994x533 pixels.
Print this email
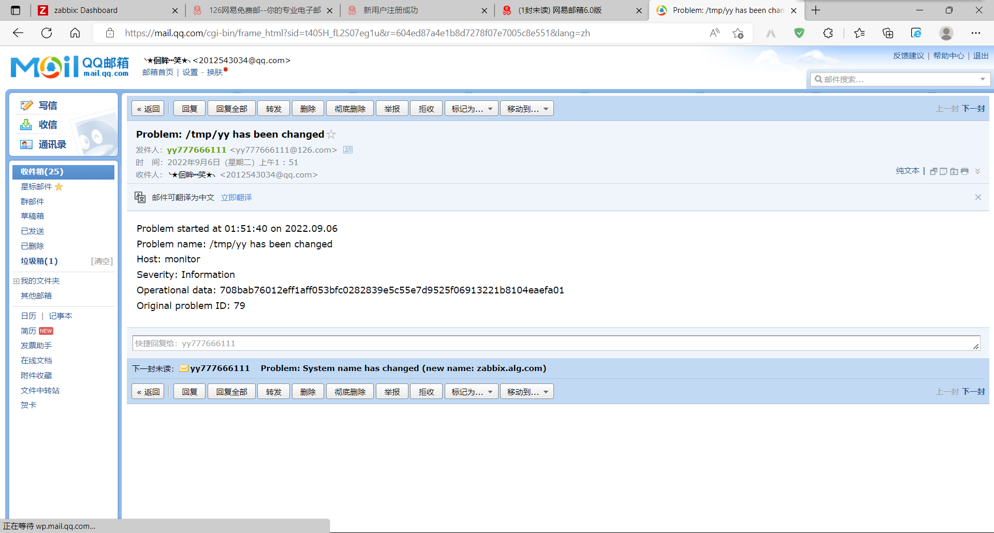click(964, 171)
